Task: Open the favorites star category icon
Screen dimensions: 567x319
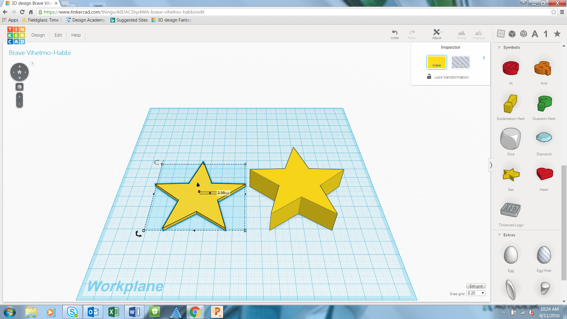Action: [x=557, y=34]
